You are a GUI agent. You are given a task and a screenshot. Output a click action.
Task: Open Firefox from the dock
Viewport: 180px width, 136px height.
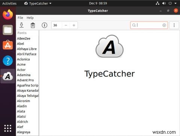coord(8,15)
